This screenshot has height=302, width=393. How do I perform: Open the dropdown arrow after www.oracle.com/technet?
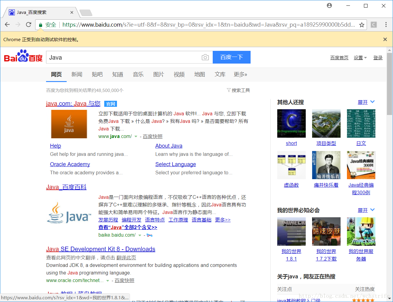coord(108,281)
